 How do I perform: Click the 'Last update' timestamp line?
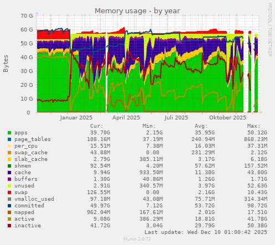206,232
